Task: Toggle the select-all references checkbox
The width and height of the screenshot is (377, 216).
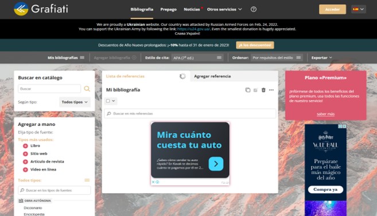Action: pyautogui.click(x=108, y=101)
